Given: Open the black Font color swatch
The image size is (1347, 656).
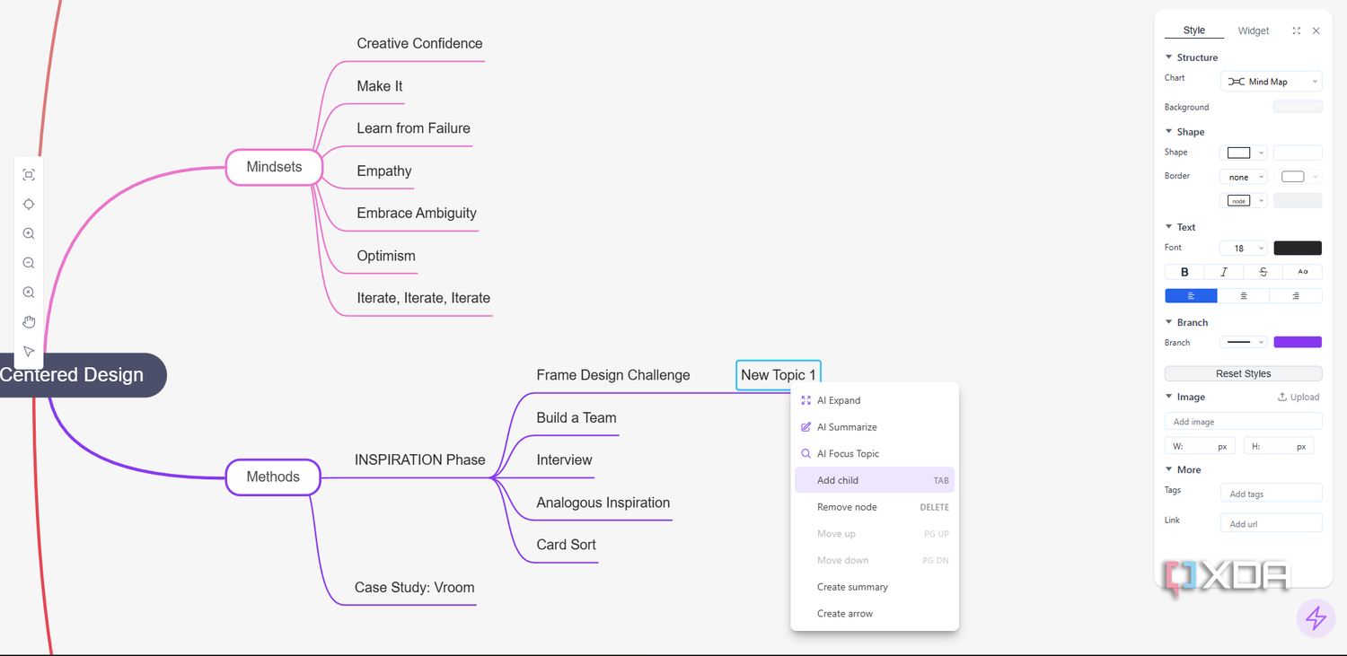Looking at the screenshot, I should click(1298, 249).
